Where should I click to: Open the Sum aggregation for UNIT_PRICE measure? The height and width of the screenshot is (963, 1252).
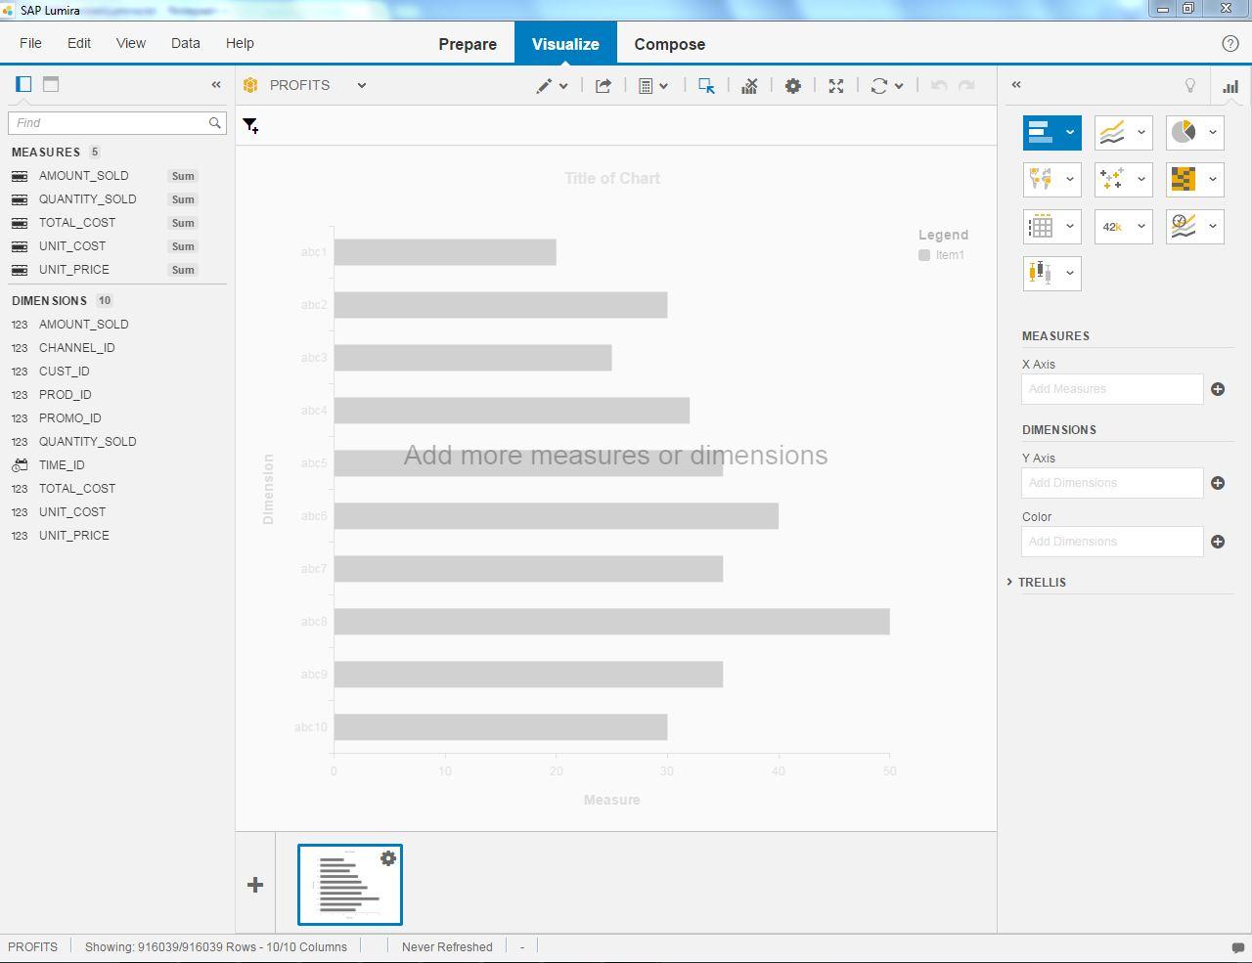[183, 270]
